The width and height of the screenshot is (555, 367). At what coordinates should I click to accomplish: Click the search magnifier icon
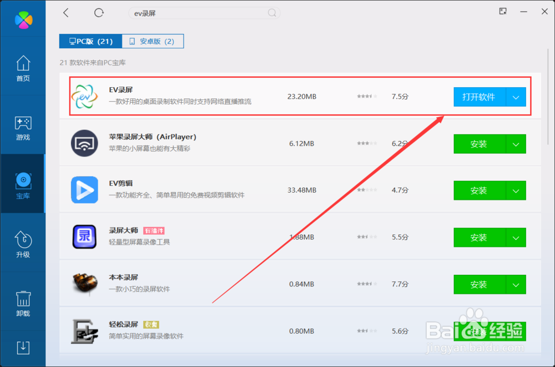272,13
